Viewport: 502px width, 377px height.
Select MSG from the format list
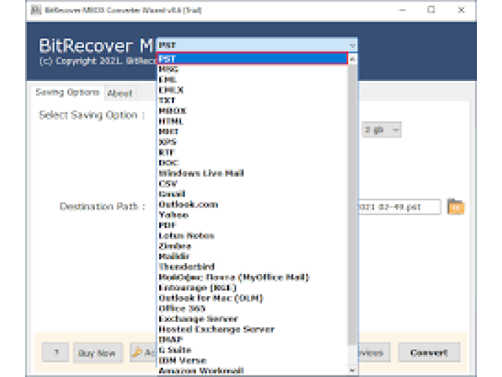(169, 69)
